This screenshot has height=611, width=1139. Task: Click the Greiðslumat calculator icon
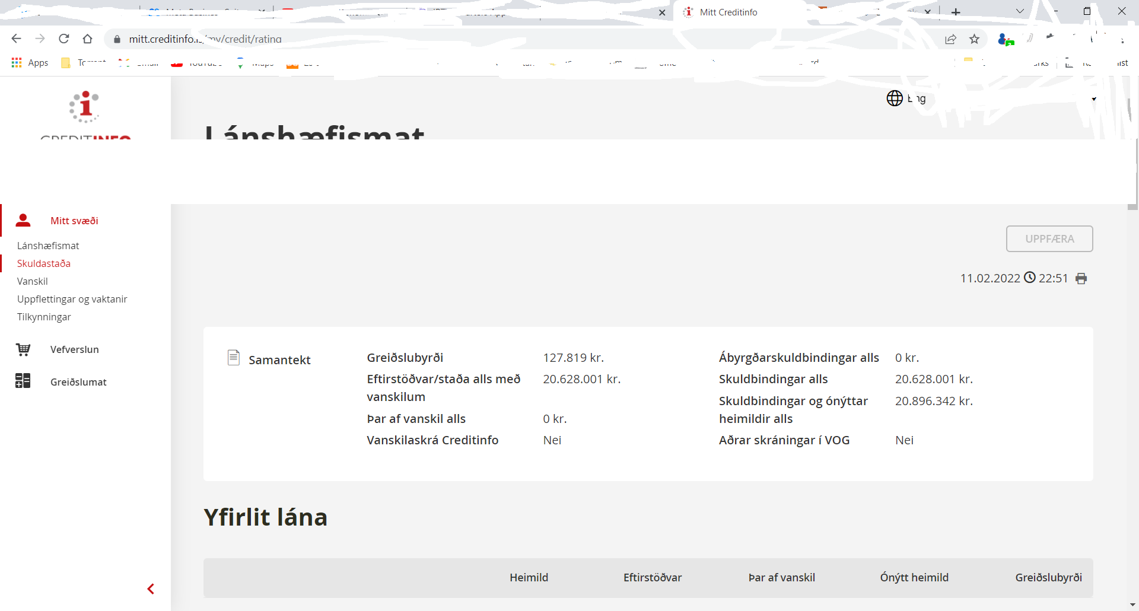(23, 381)
